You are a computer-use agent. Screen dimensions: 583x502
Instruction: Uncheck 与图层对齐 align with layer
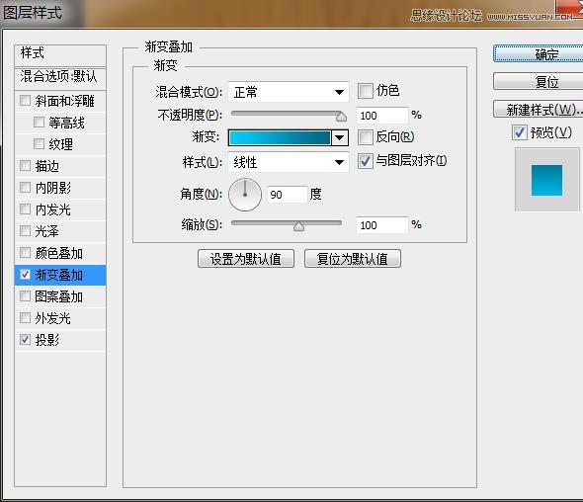click(x=366, y=161)
